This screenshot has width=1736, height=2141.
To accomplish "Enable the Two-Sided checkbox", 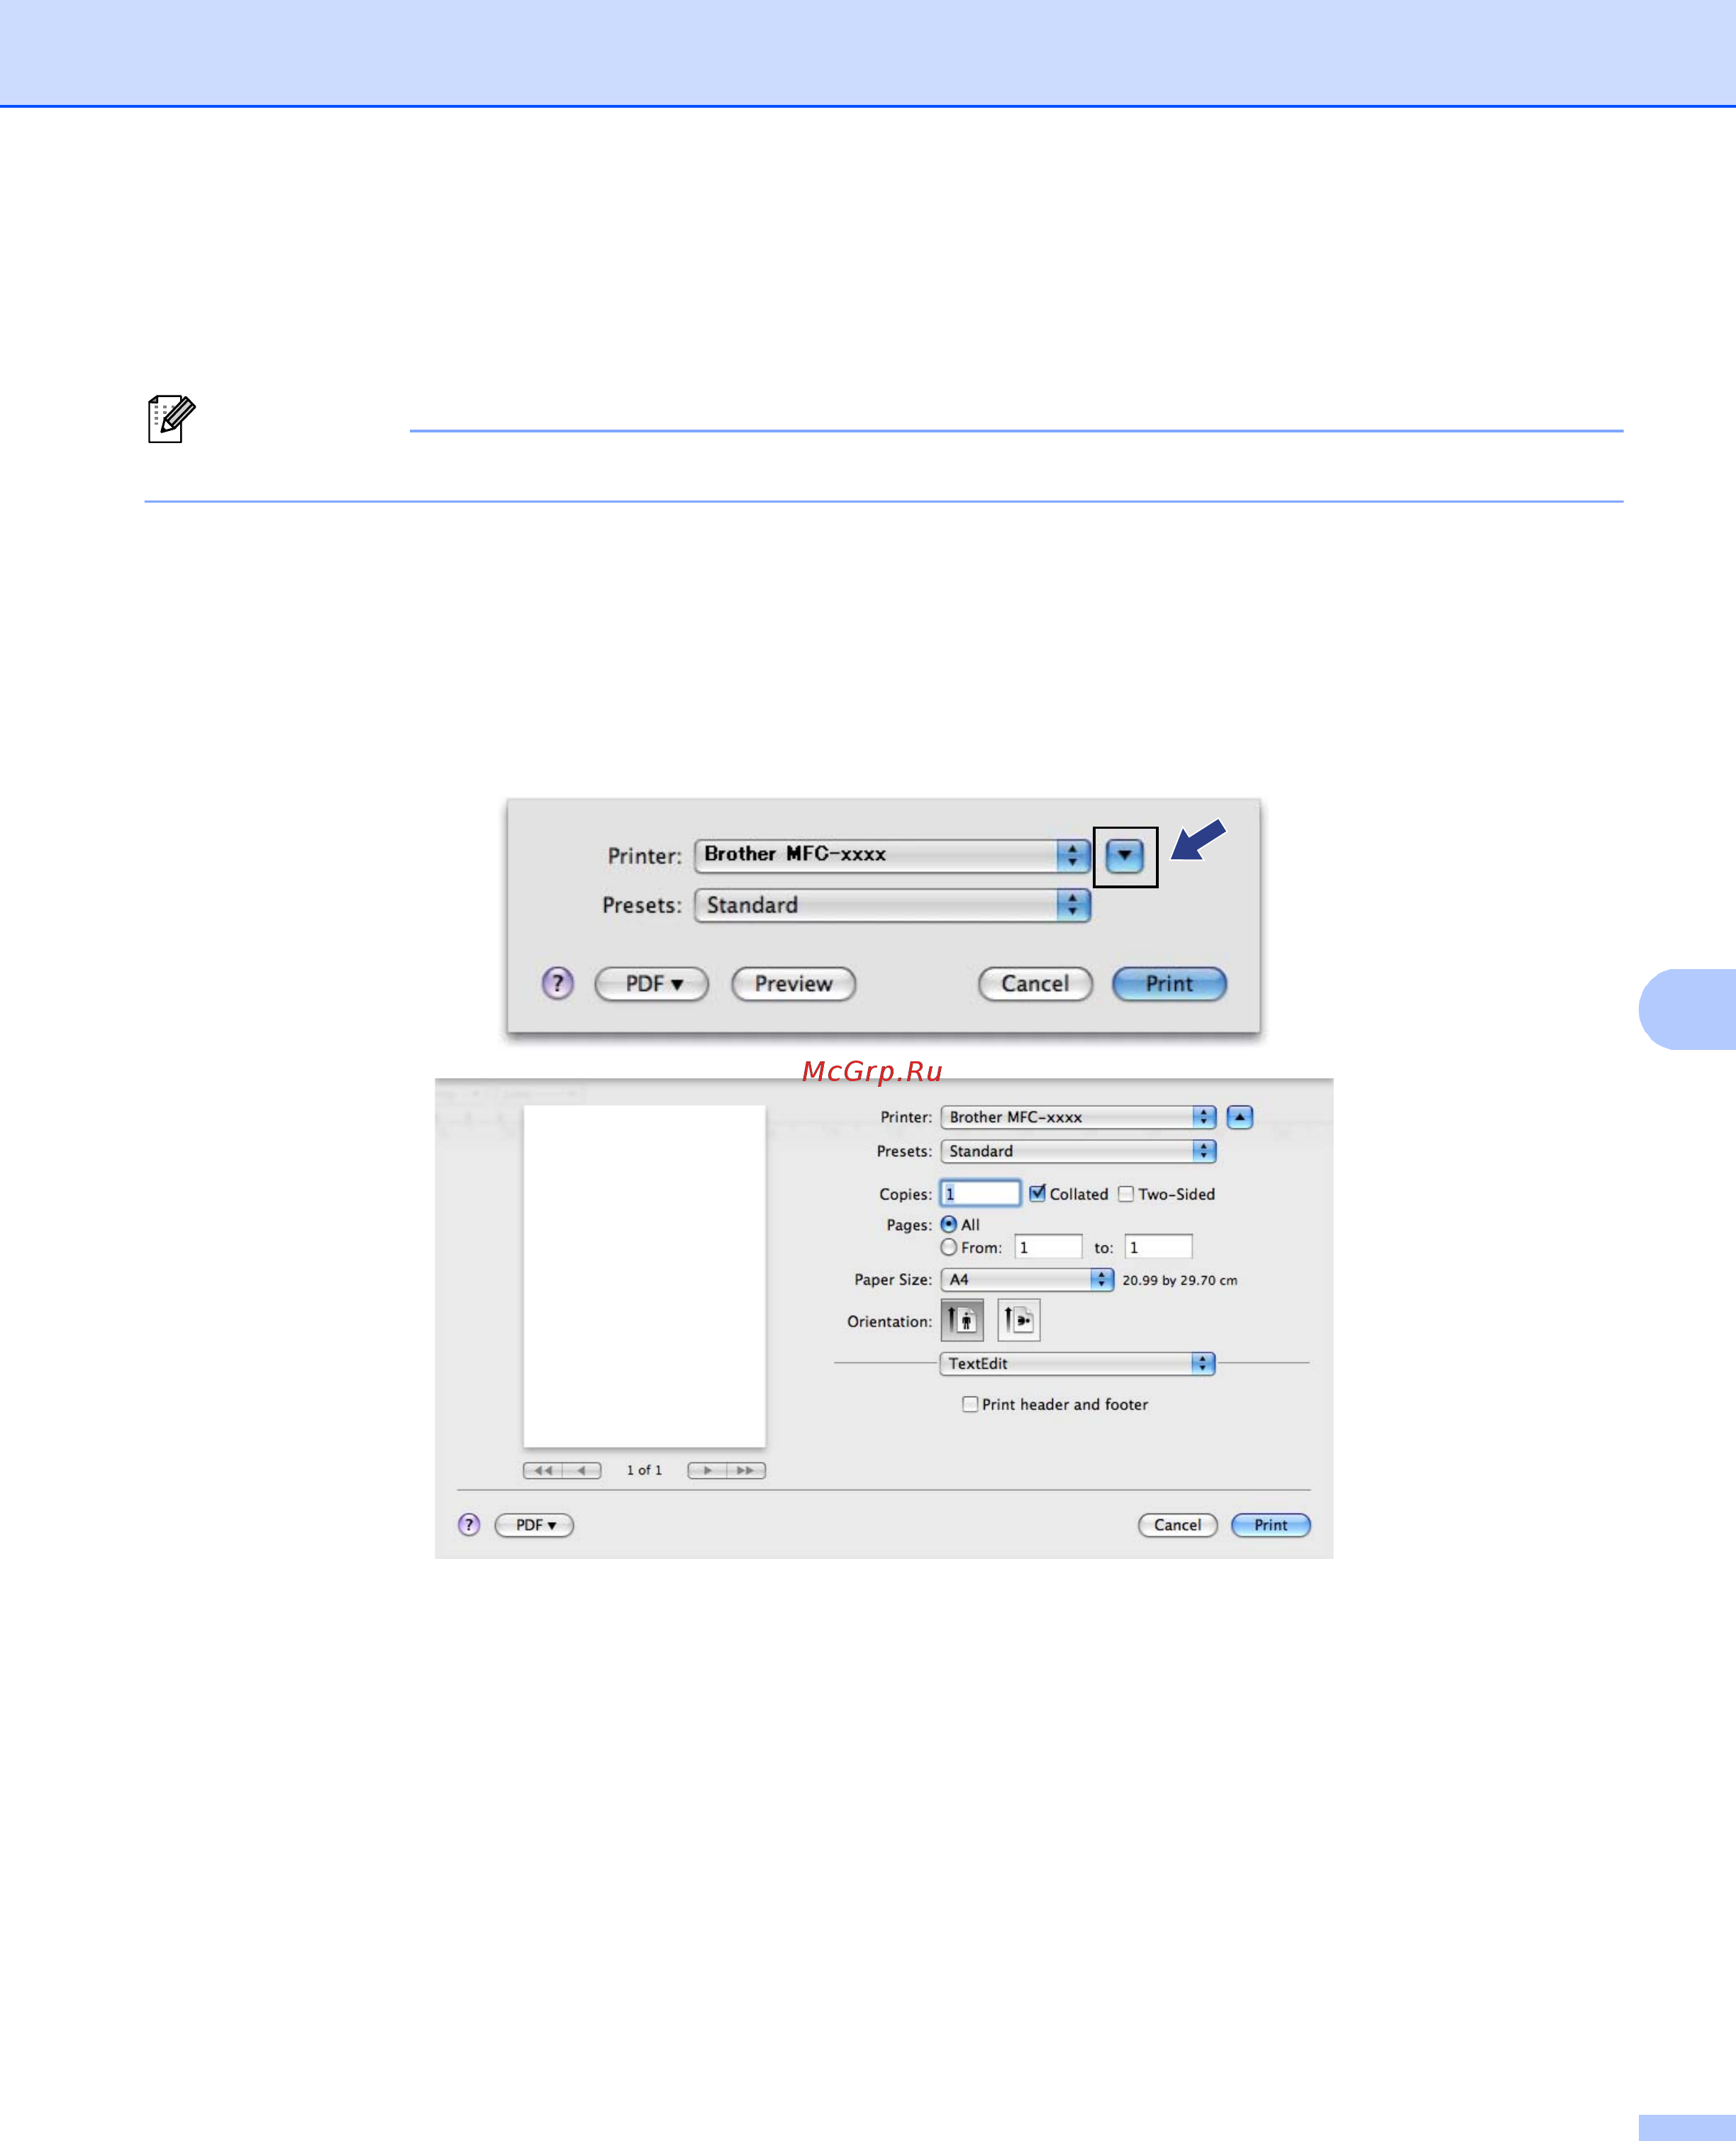I will [x=1126, y=1193].
